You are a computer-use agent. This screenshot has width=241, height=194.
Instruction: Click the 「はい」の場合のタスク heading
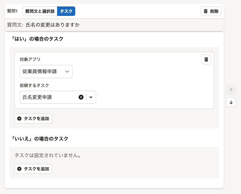tap(37, 39)
